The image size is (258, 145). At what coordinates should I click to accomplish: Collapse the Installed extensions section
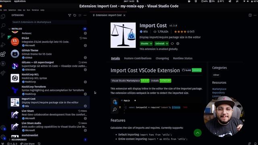tap(10, 29)
